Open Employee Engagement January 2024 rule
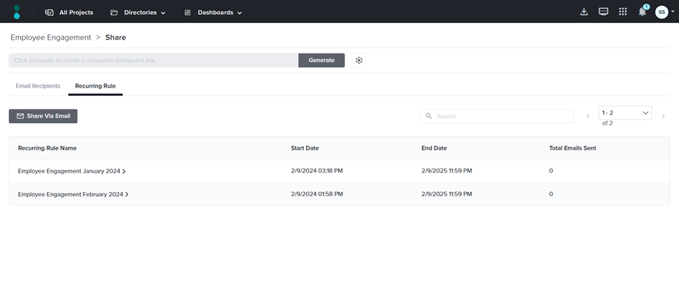679x293 pixels. coord(71,171)
